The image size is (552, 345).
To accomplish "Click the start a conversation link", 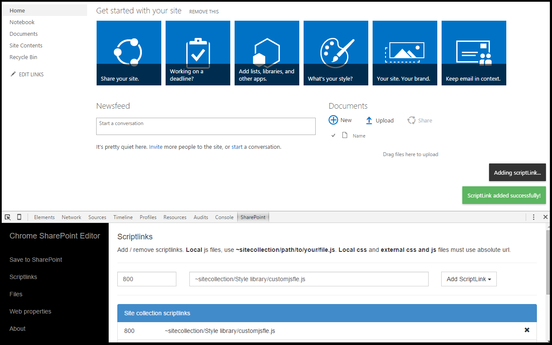I will [237, 147].
